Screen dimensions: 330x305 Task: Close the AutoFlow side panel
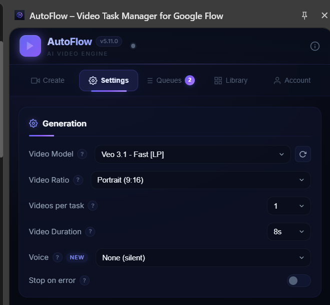coord(324,16)
